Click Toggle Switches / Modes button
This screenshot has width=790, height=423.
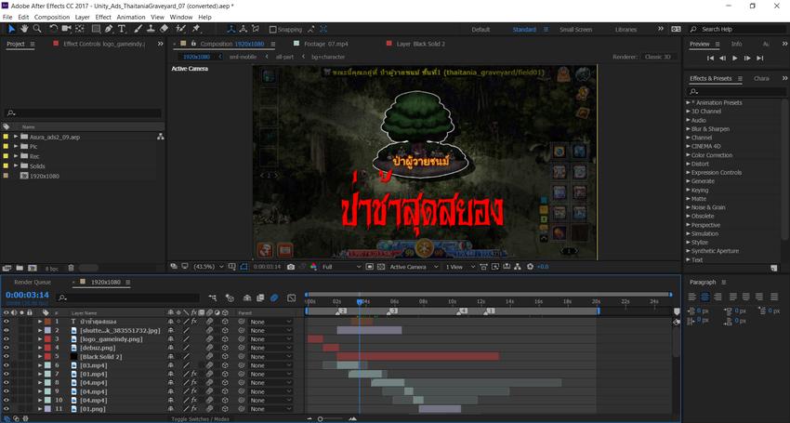tap(200, 419)
